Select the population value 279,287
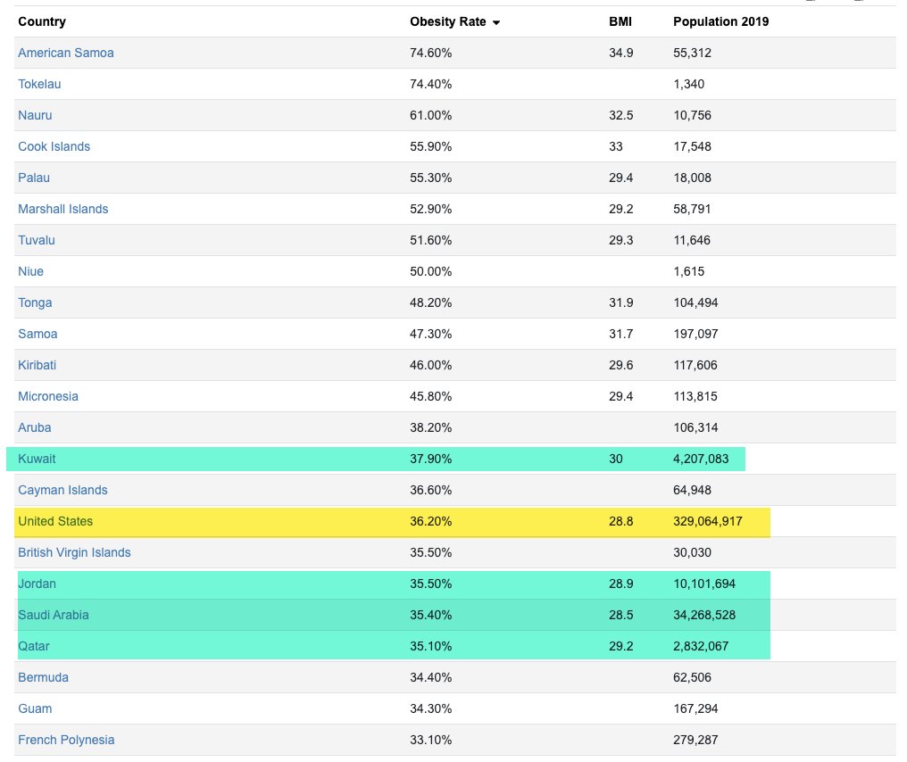 pos(695,740)
